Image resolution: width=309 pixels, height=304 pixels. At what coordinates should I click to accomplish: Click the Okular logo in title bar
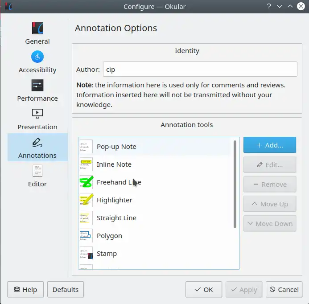click(8, 7)
